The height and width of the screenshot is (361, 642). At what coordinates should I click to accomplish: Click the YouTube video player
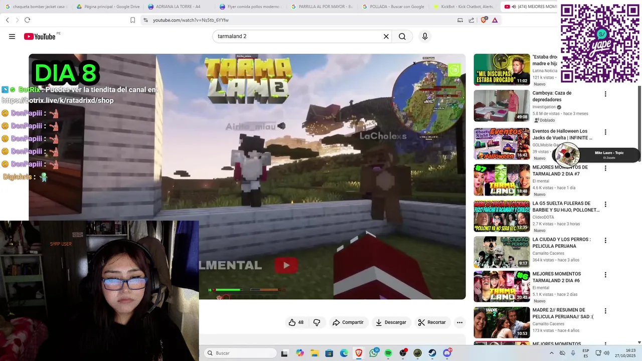(247, 176)
